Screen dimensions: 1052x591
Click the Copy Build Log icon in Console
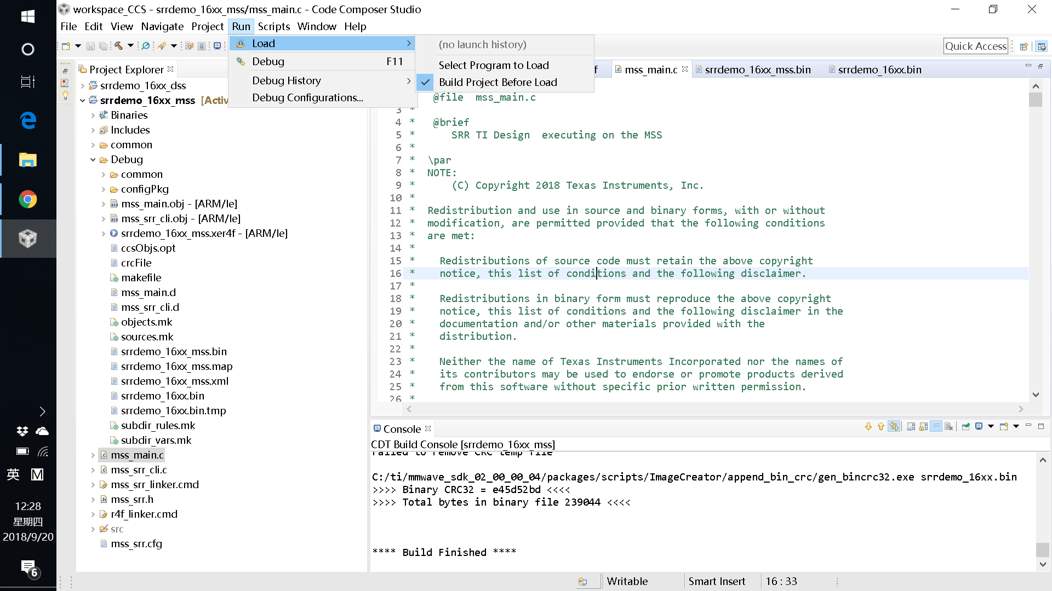(x=911, y=427)
